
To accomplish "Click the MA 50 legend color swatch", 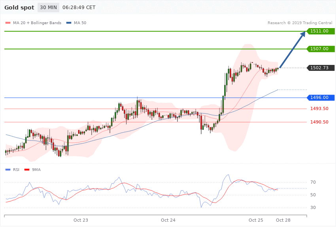I will point(69,23).
